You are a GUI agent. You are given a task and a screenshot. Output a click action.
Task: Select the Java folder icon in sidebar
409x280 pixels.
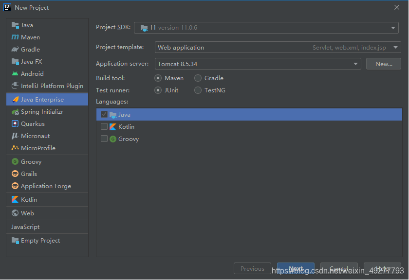tap(15, 25)
